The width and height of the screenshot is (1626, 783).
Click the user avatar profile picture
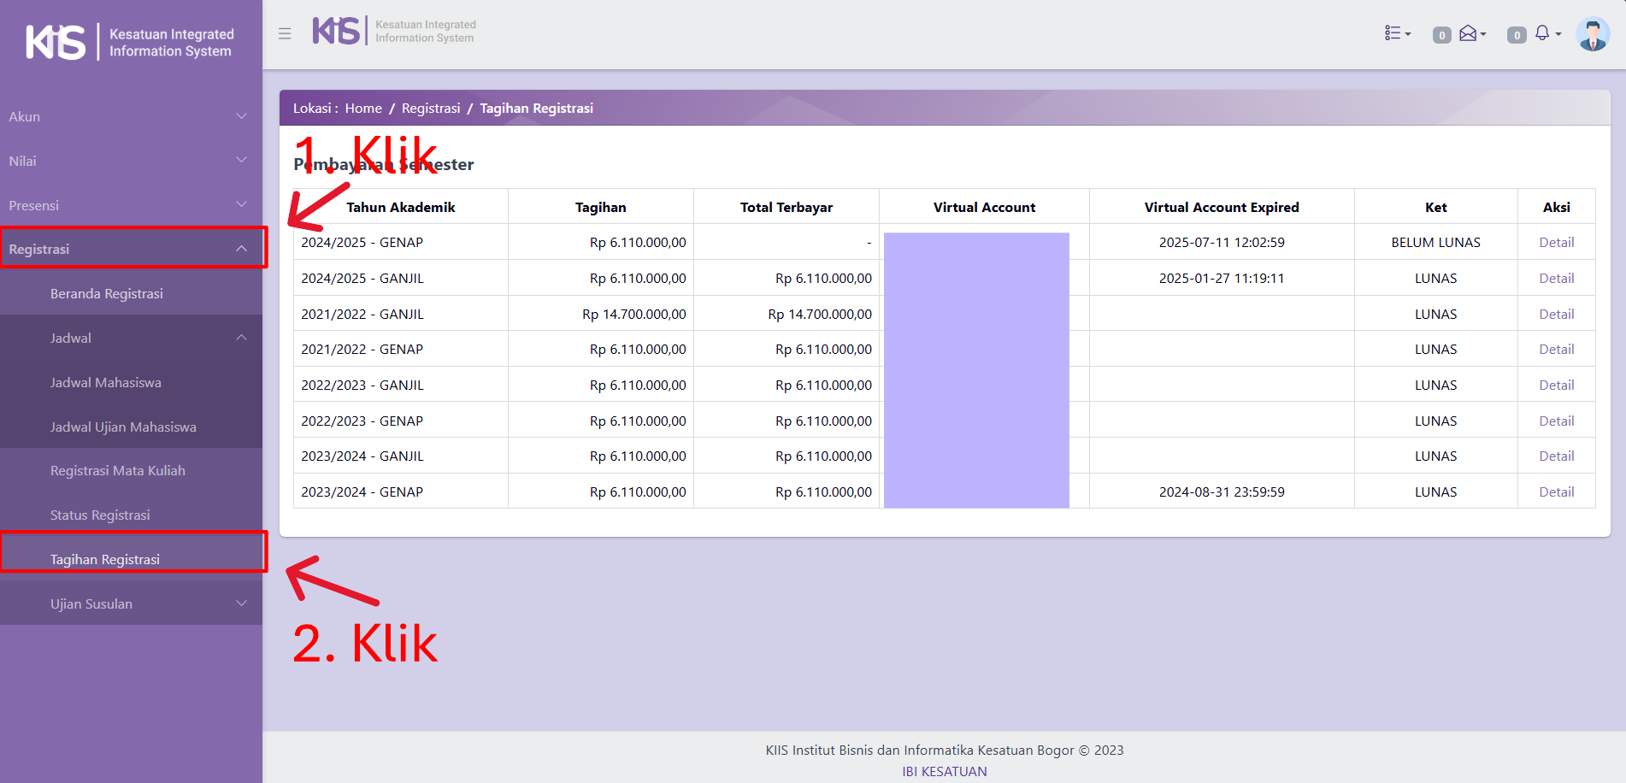(1592, 34)
